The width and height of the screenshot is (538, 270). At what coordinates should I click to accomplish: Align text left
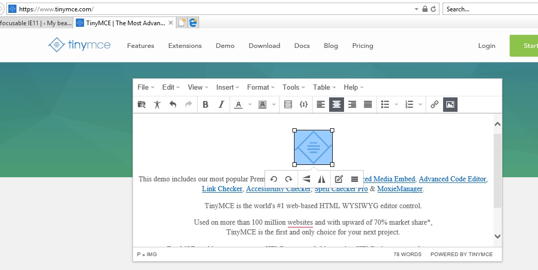coord(321,105)
